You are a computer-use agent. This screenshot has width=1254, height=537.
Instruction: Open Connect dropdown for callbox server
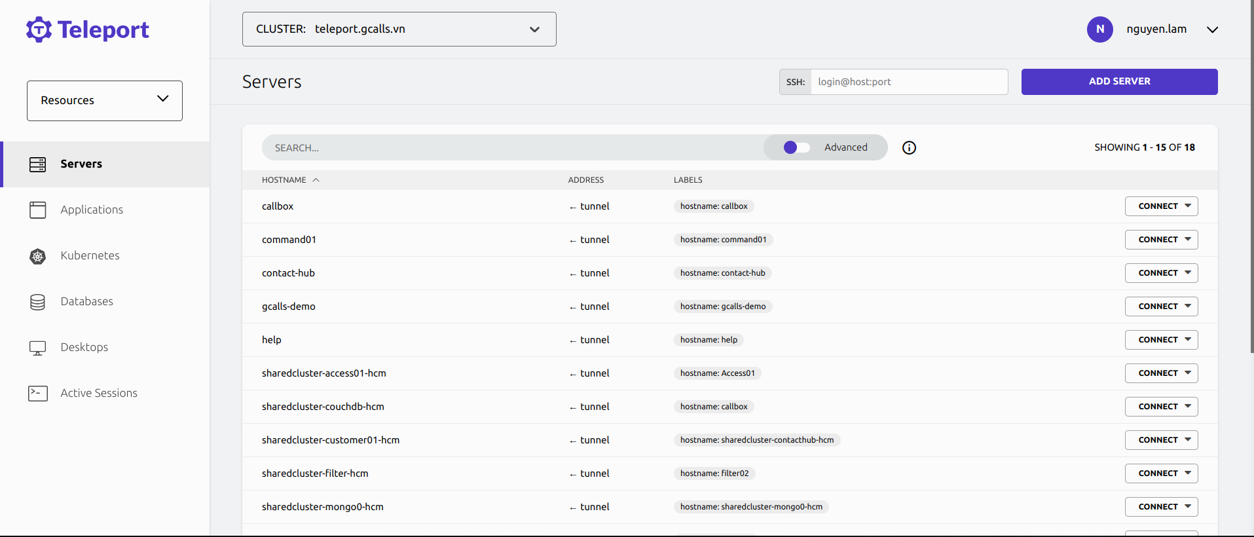click(x=1161, y=206)
